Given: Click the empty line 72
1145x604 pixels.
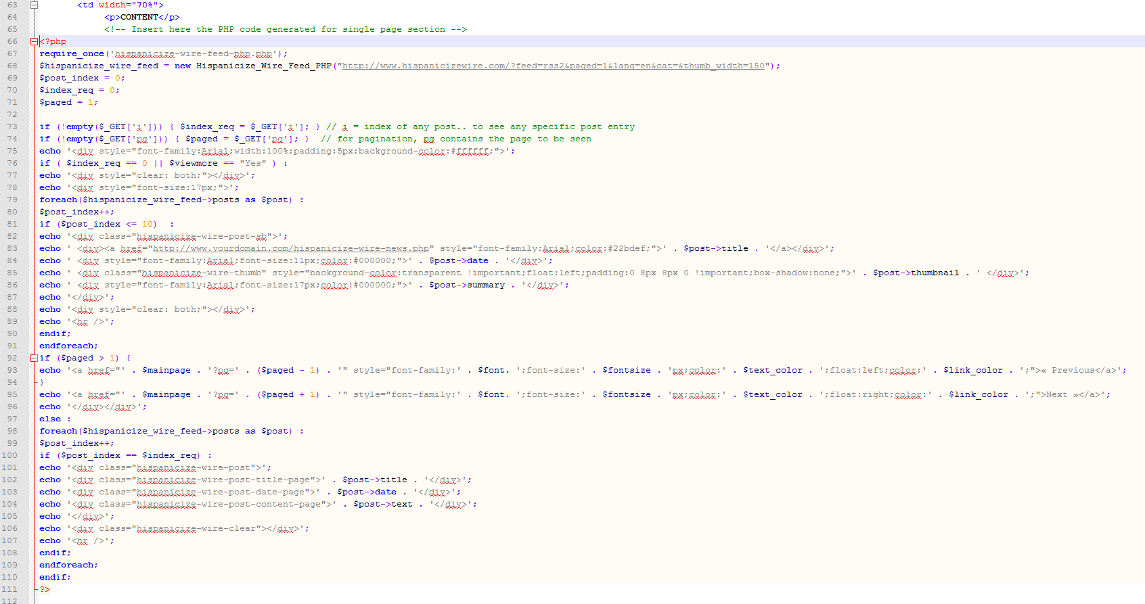Looking at the screenshot, I should point(203,114).
